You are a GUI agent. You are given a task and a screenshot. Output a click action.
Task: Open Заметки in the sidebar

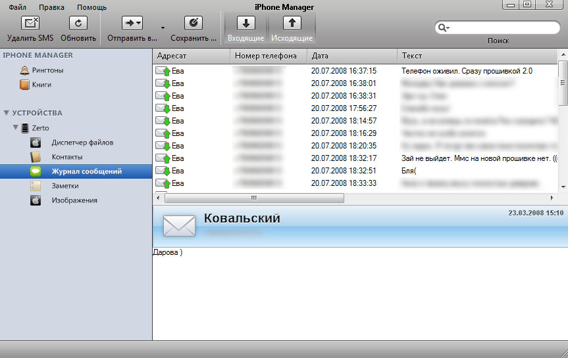(x=65, y=186)
